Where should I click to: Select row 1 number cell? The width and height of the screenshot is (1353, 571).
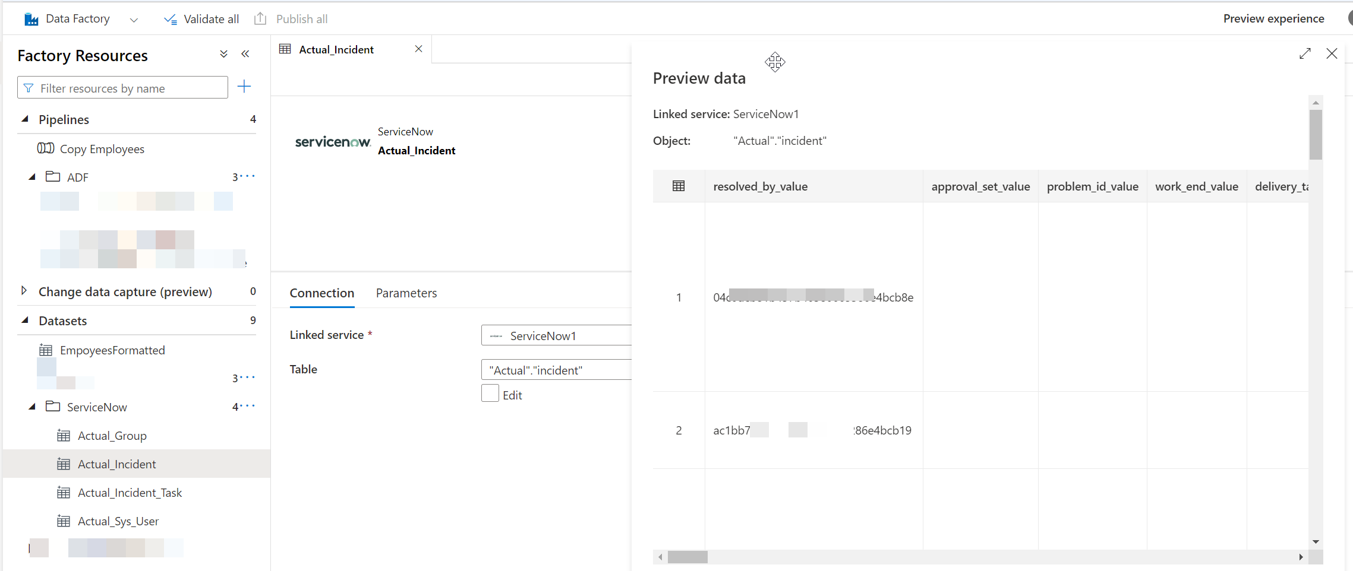tap(679, 297)
